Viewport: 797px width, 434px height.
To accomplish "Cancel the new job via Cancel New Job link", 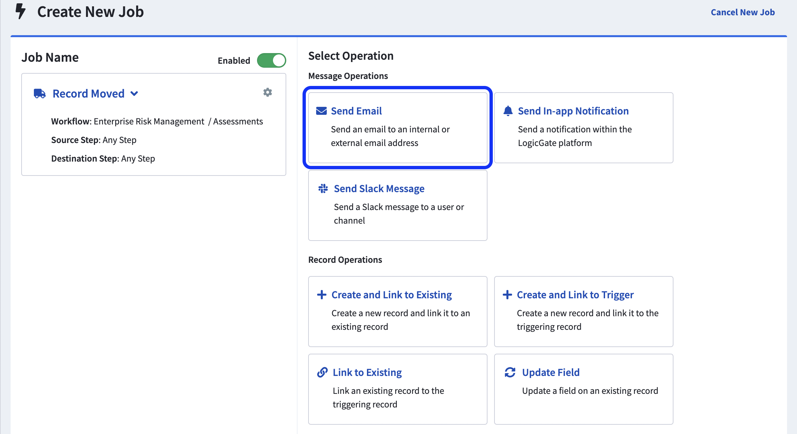I will pyautogui.click(x=743, y=12).
